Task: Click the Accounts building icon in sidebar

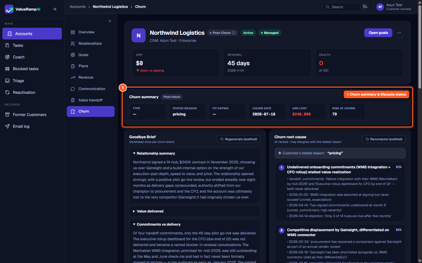Action: [x=10, y=34]
